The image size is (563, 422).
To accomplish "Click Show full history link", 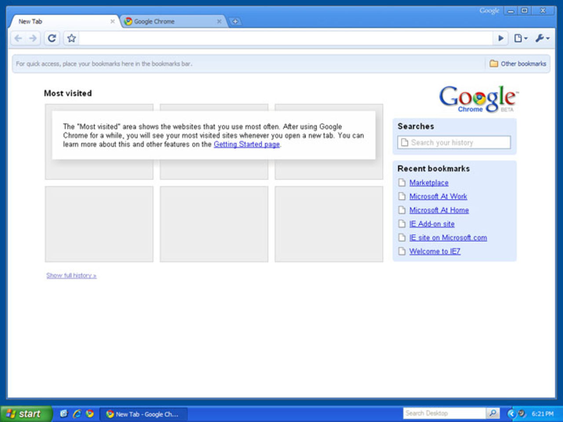I will (71, 275).
